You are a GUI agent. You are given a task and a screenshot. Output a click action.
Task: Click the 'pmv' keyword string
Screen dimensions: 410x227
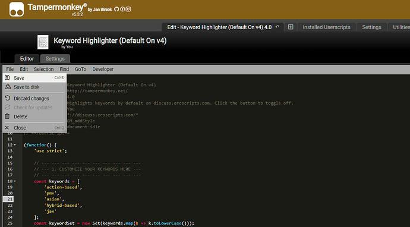[x=50, y=193]
